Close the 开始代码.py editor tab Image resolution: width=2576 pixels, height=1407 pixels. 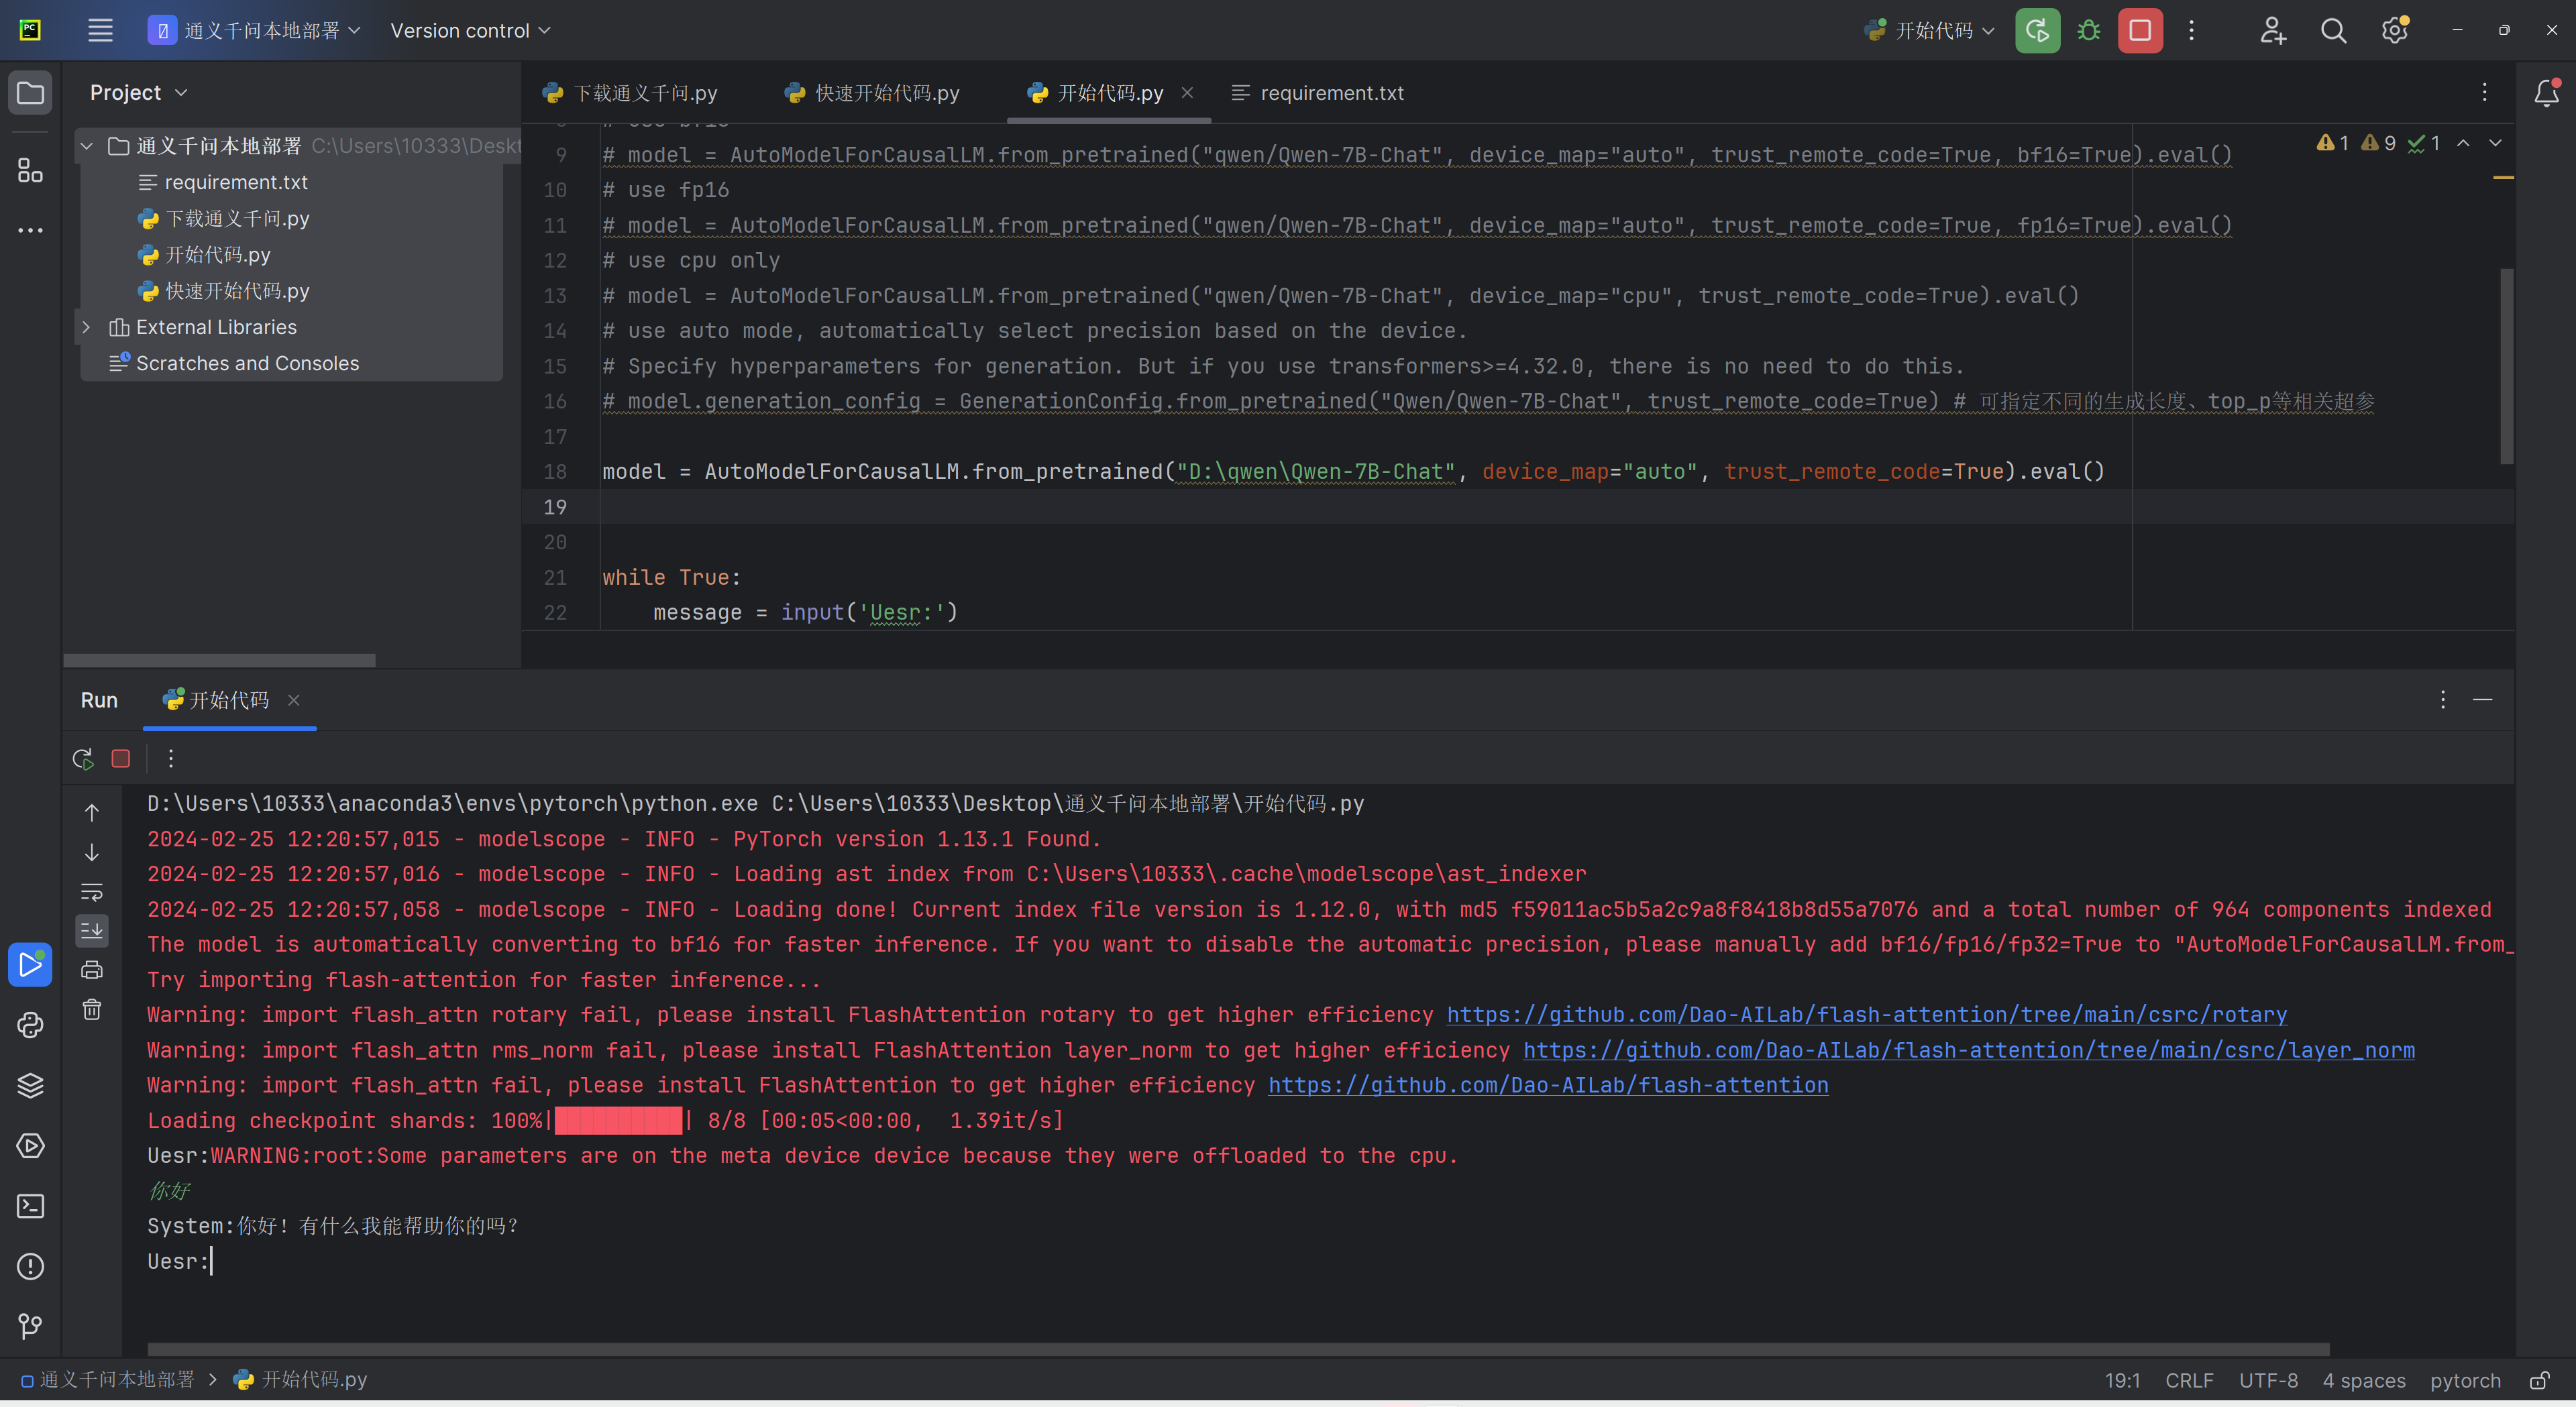pyautogui.click(x=1187, y=93)
